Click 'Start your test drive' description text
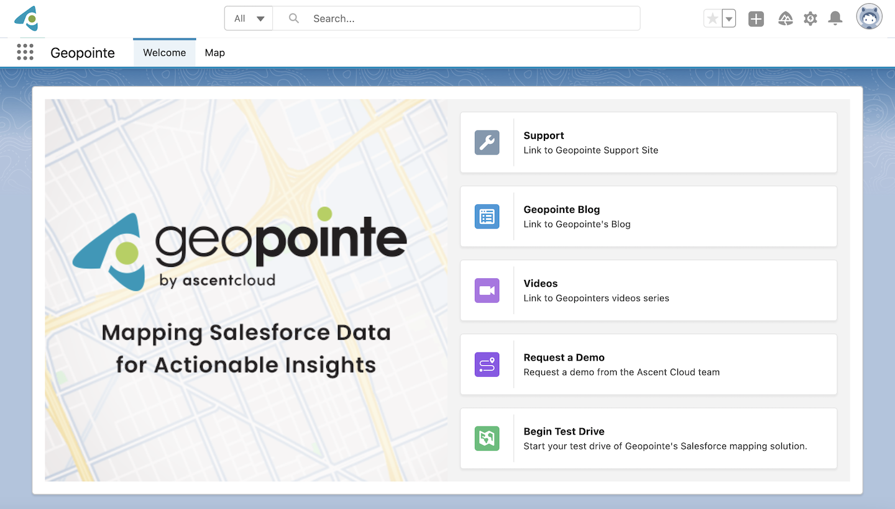The height and width of the screenshot is (509, 895). click(666, 446)
